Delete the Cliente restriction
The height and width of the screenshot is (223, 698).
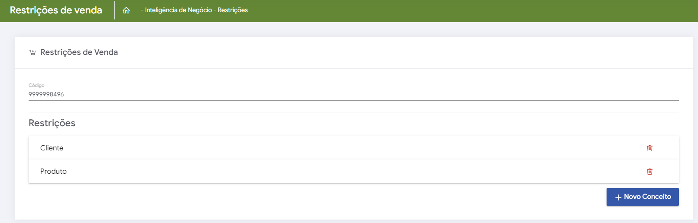(649, 148)
